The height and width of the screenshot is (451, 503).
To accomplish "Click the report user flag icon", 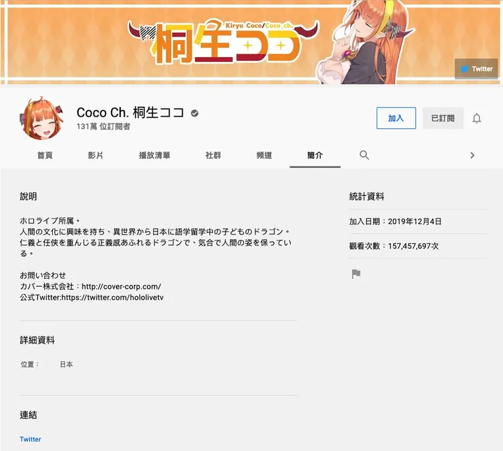I will (356, 274).
